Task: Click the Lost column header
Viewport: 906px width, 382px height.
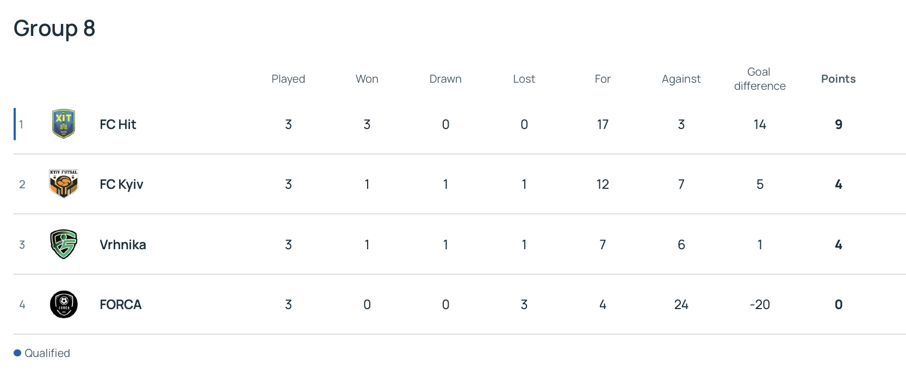Action: 524,79
